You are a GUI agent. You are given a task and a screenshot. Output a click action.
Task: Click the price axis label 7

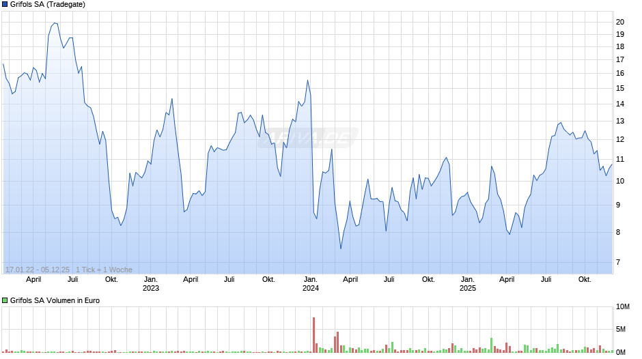coord(618,262)
